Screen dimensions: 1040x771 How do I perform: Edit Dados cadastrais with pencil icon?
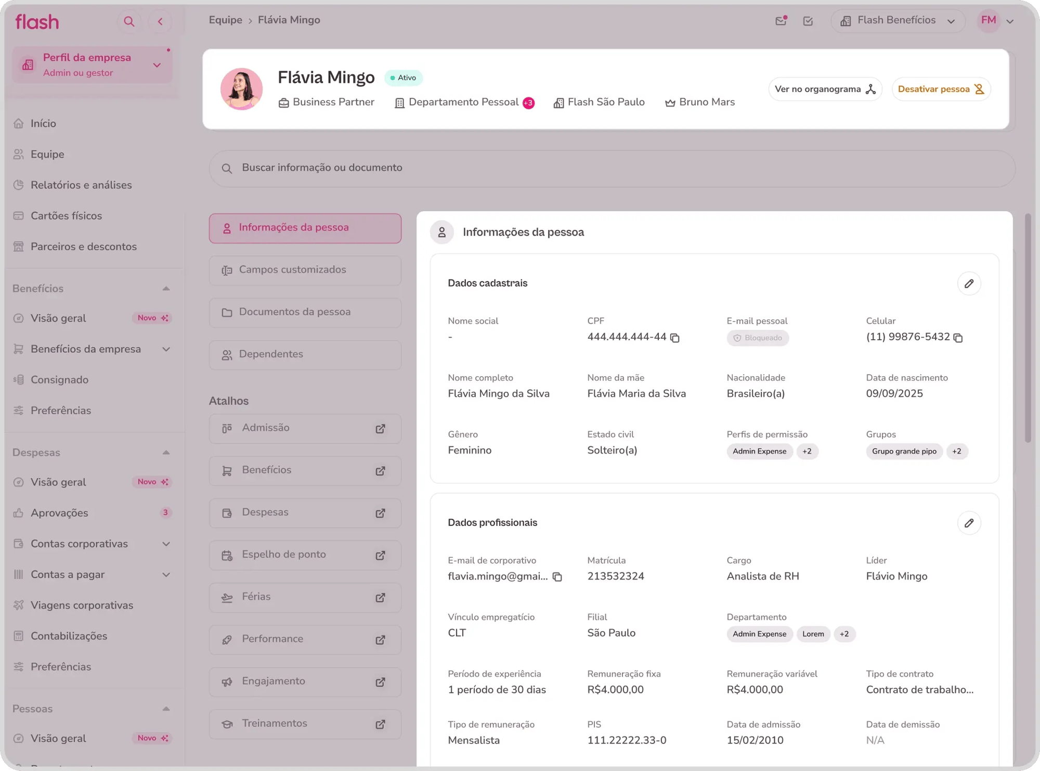pyautogui.click(x=969, y=284)
